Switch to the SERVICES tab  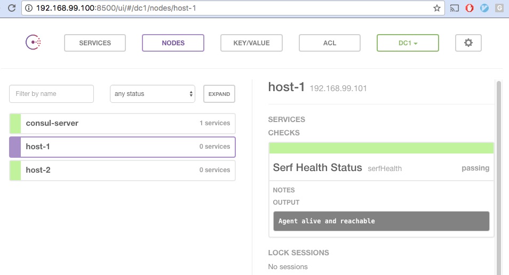point(95,43)
